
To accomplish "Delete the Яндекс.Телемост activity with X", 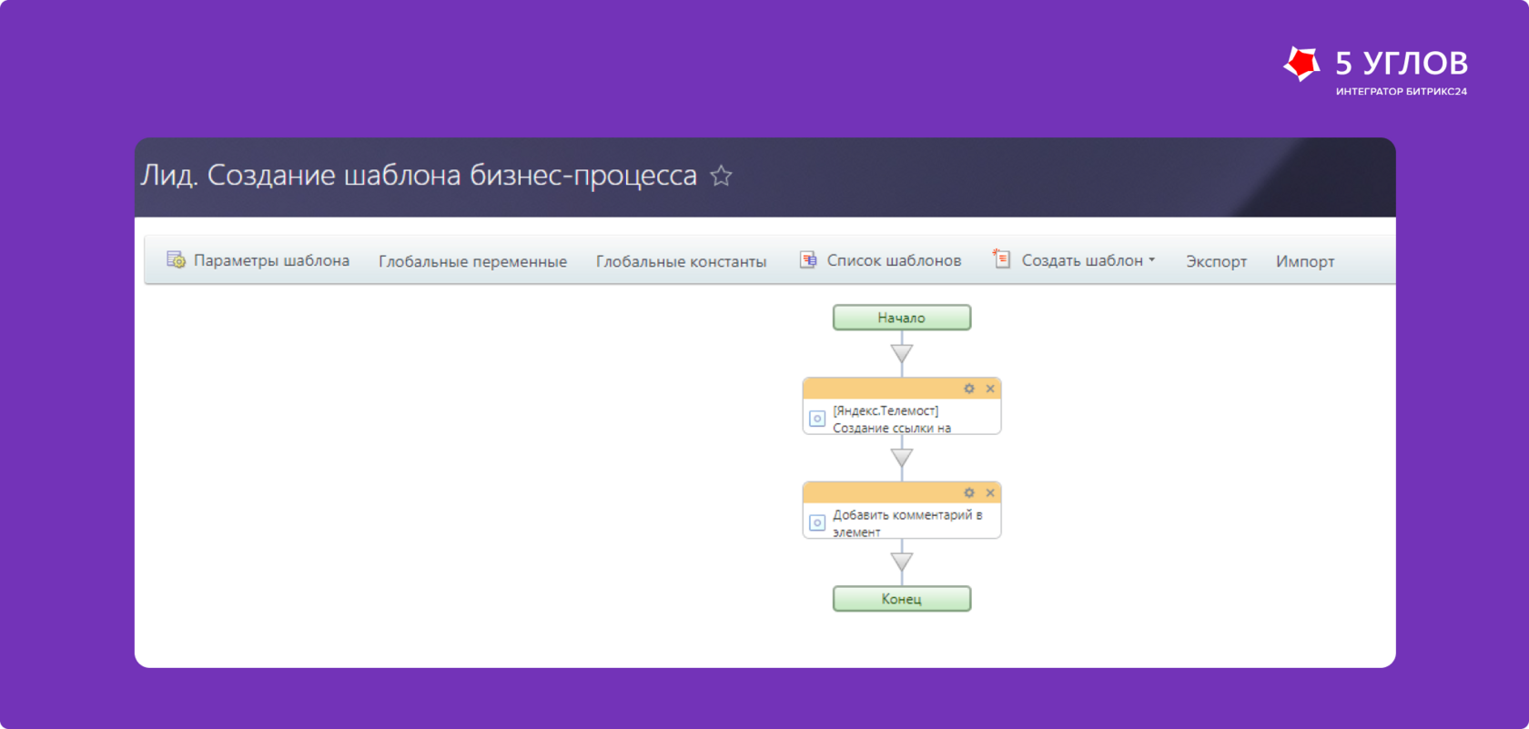I will (990, 389).
